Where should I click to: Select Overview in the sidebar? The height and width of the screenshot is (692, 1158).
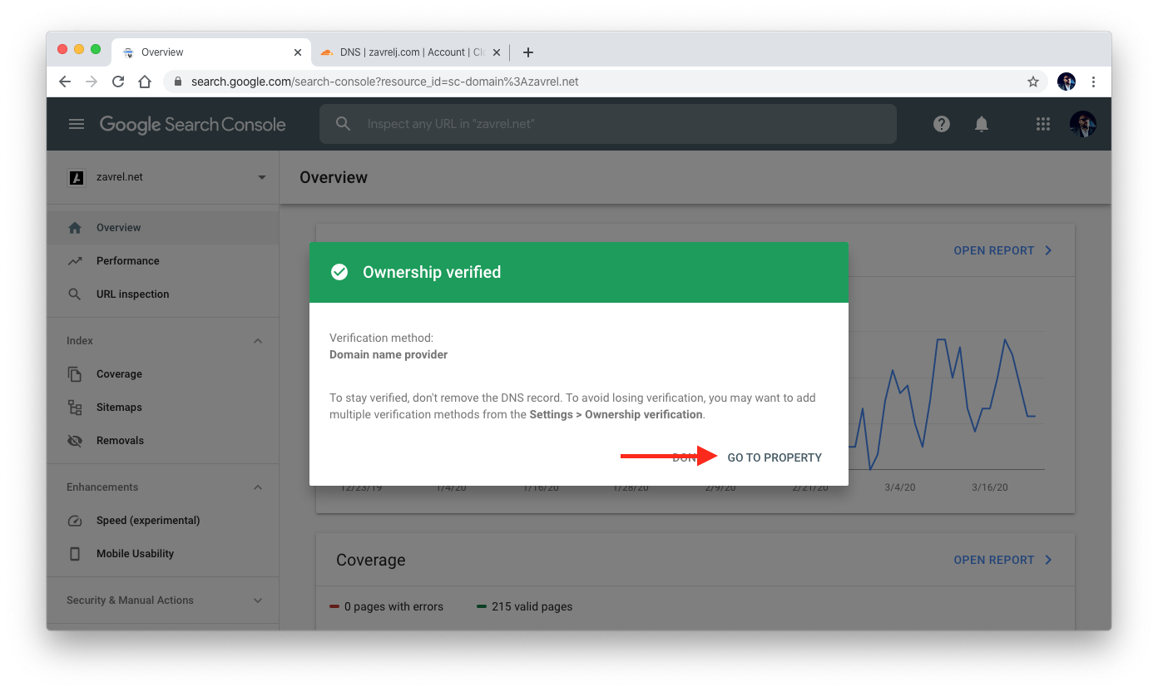pos(163,227)
